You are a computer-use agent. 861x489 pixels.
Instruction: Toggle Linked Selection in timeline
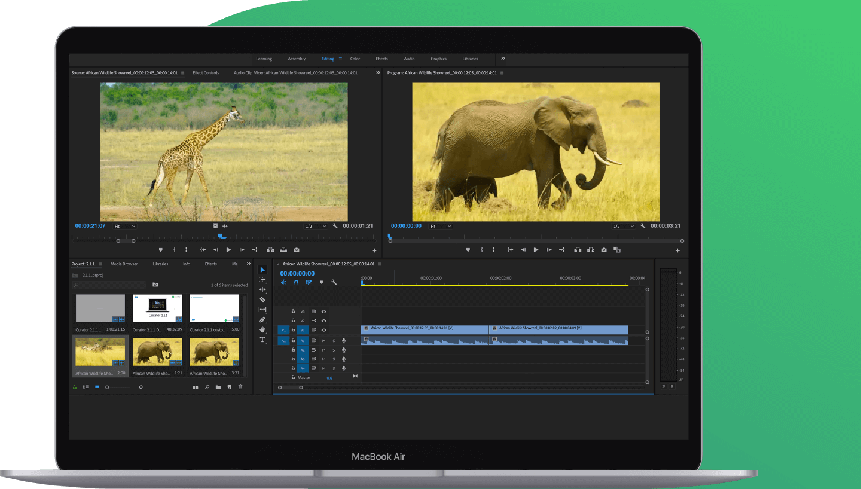point(309,282)
